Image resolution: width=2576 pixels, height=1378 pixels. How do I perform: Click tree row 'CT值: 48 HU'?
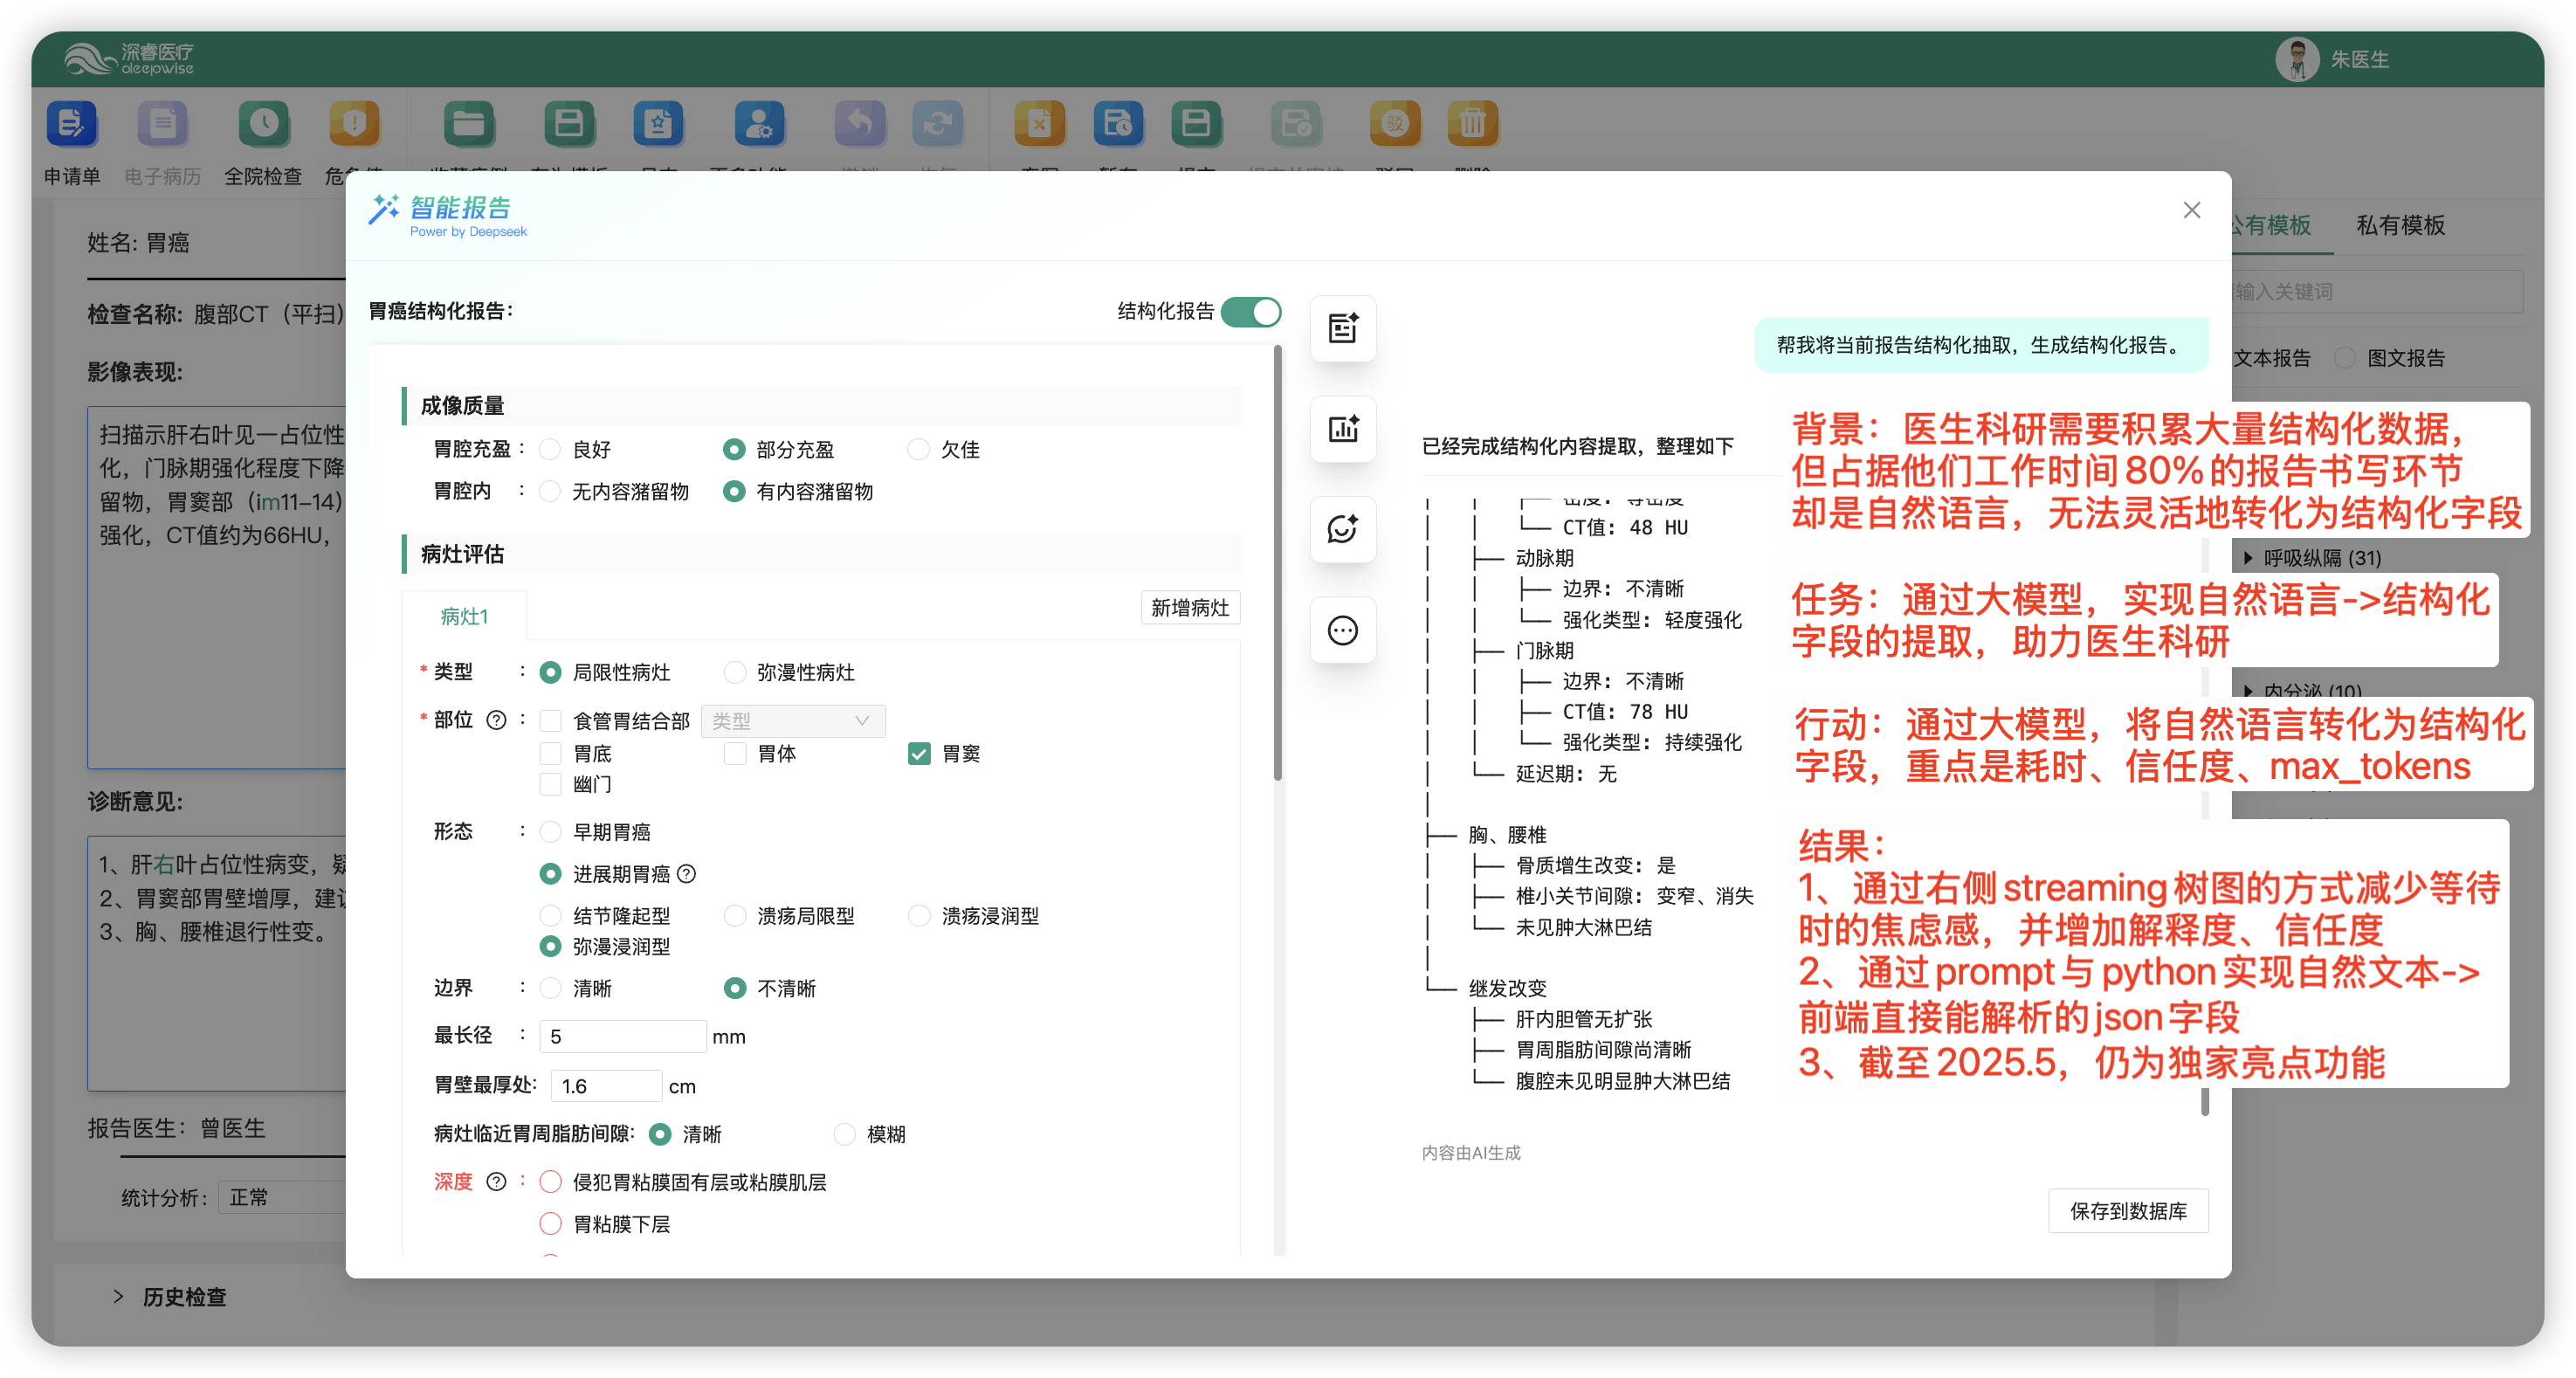pyautogui.click(x=1625, y=527)
